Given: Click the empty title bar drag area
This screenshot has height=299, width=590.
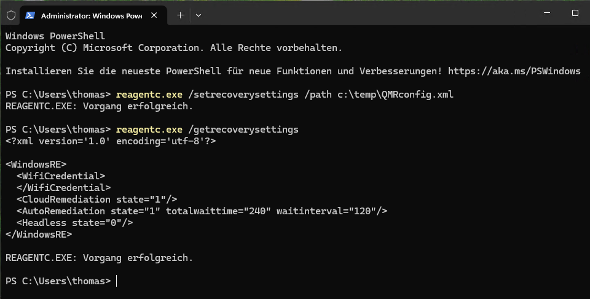Looking at the screenshot, I should coord(369,14).
